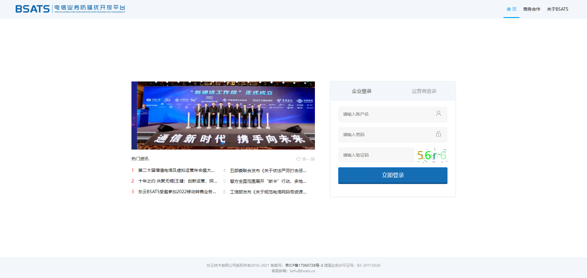Focus the 请输入账户名 input field
587x278 pixels.
pos(387,114)
